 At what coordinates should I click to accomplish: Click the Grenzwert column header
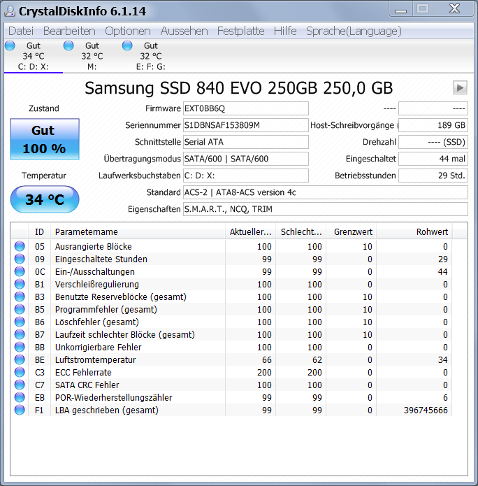point(351,232)
